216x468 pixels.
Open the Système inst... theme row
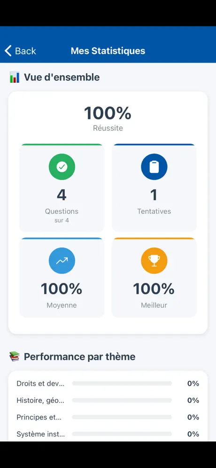(108, 434)
